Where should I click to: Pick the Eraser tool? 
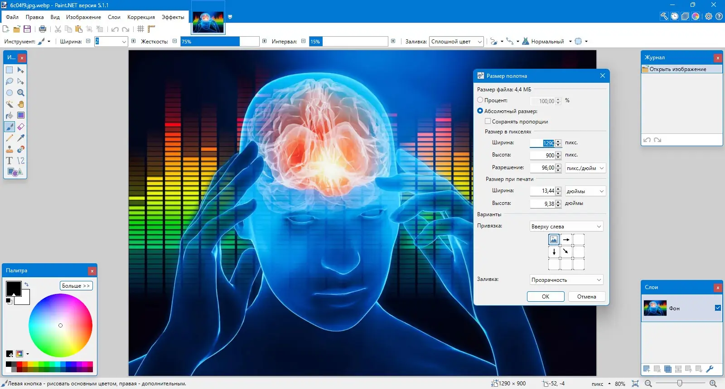(20, 127)
